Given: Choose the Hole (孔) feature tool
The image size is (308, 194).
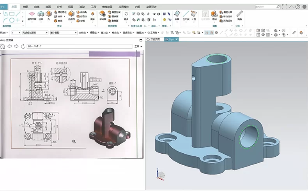Looking at the screenshot, I should [x=49, y=14].
